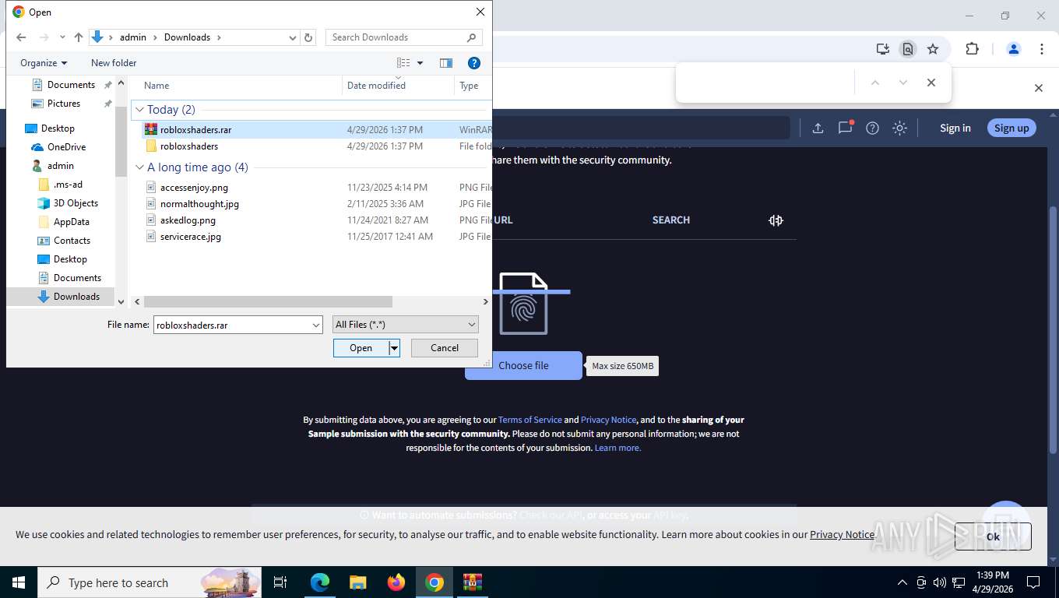1059x598 pixels.
Task: Open the notifications chat icon in site header
Action: click(846, 128)
